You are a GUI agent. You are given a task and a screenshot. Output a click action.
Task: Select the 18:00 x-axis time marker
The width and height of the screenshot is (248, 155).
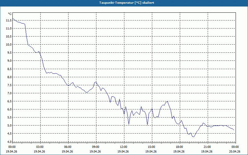(179, 147)
